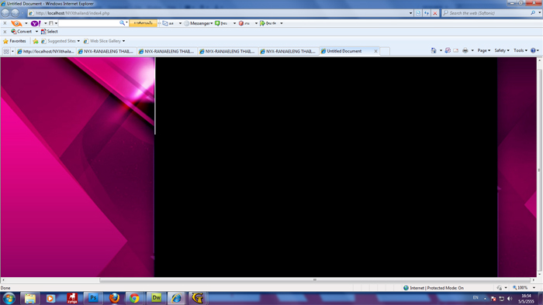The width and height of the screenshot is (543, 305).
Task: Expand the Web Slice Gallery dropdown arrow
Action: click(123, 41)
